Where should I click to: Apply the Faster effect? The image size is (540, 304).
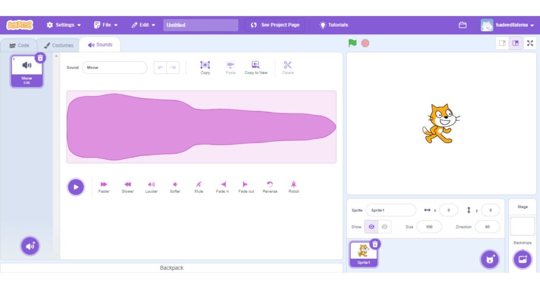coord(104,187)
